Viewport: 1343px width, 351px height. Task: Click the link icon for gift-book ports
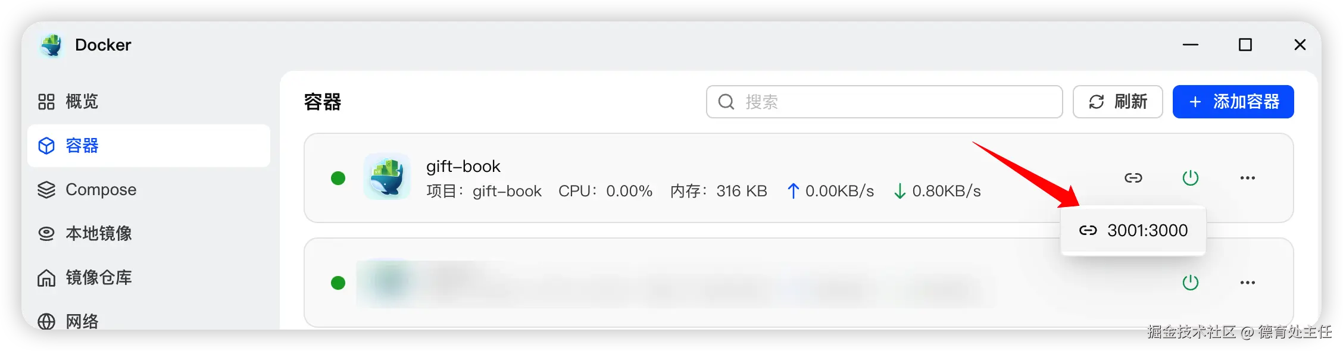(x=1133, y=178)
